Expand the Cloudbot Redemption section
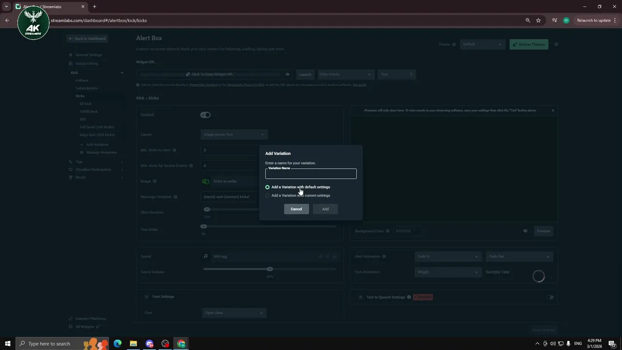Screen dimensions: 622x350 click(122, 170)
